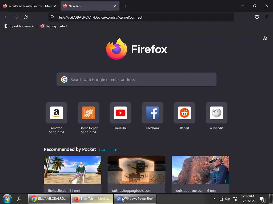Open the Firefox application menu
The width and height of the screenshot is (273, 204).
click(267, 17)
